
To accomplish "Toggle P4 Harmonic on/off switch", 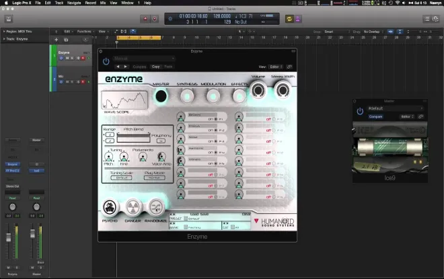I will (216, 152).
